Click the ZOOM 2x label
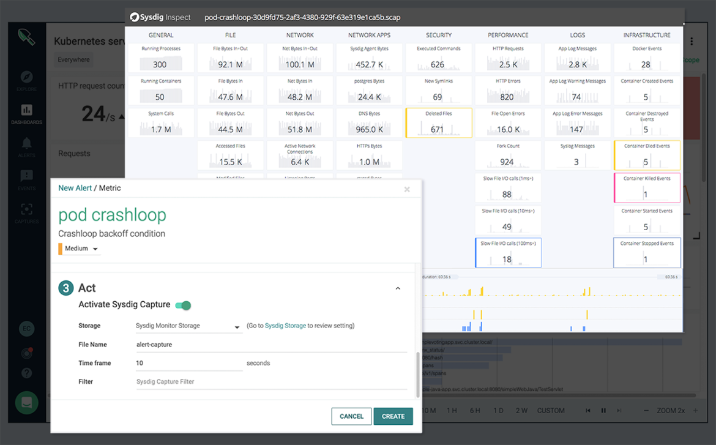Image resolution: width=716 pixels, height=445 pixels. (x=670, y=410)
